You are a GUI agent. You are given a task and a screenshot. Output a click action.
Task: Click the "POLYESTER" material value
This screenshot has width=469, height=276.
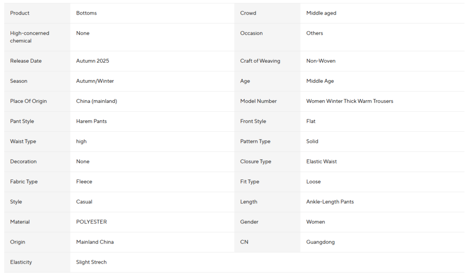click(x=92, y=222)
